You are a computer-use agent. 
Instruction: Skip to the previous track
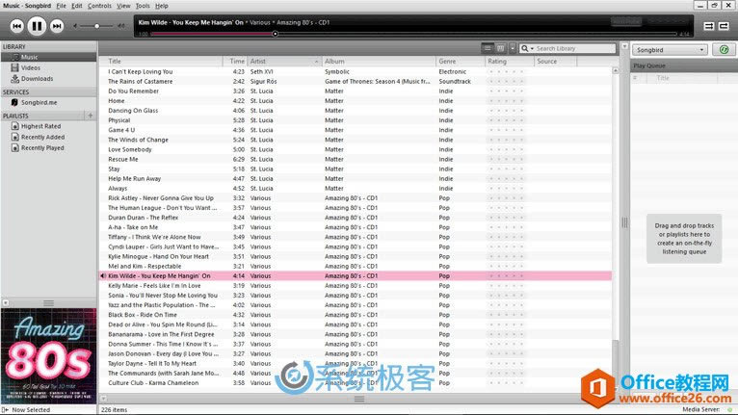(16, 26)
